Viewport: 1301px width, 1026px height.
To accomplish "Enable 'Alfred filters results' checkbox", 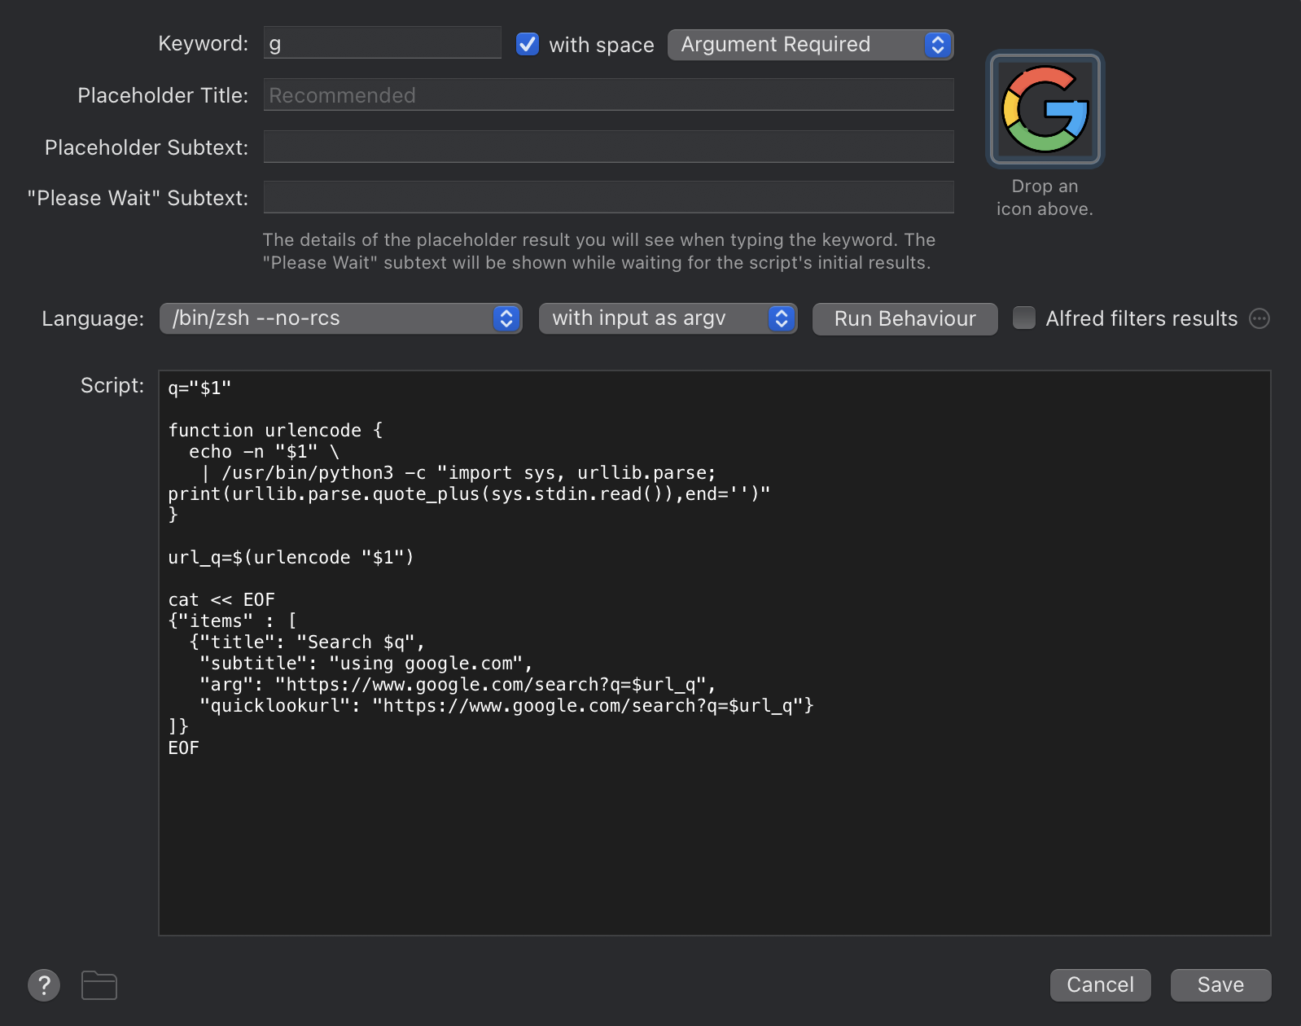I will [1024, 318].
